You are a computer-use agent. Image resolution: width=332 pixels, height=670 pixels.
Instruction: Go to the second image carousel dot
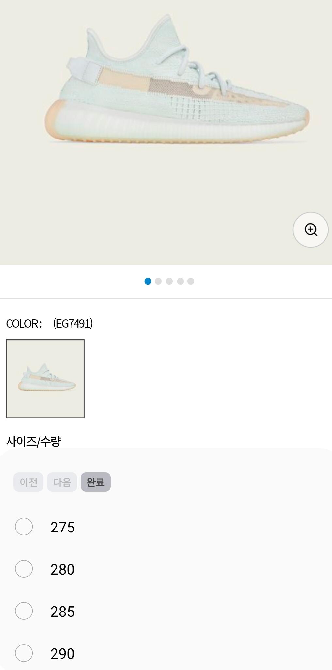click(158, 281)
